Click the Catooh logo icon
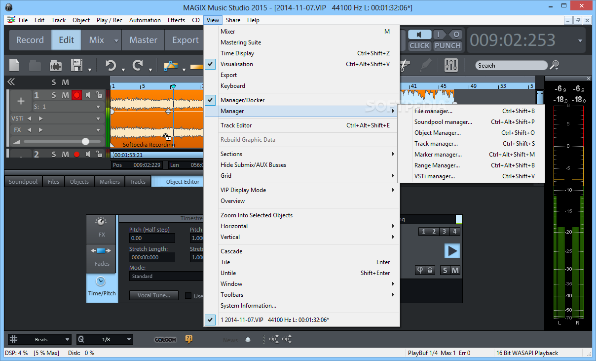The image size is (596, 361). click(165, 339)
